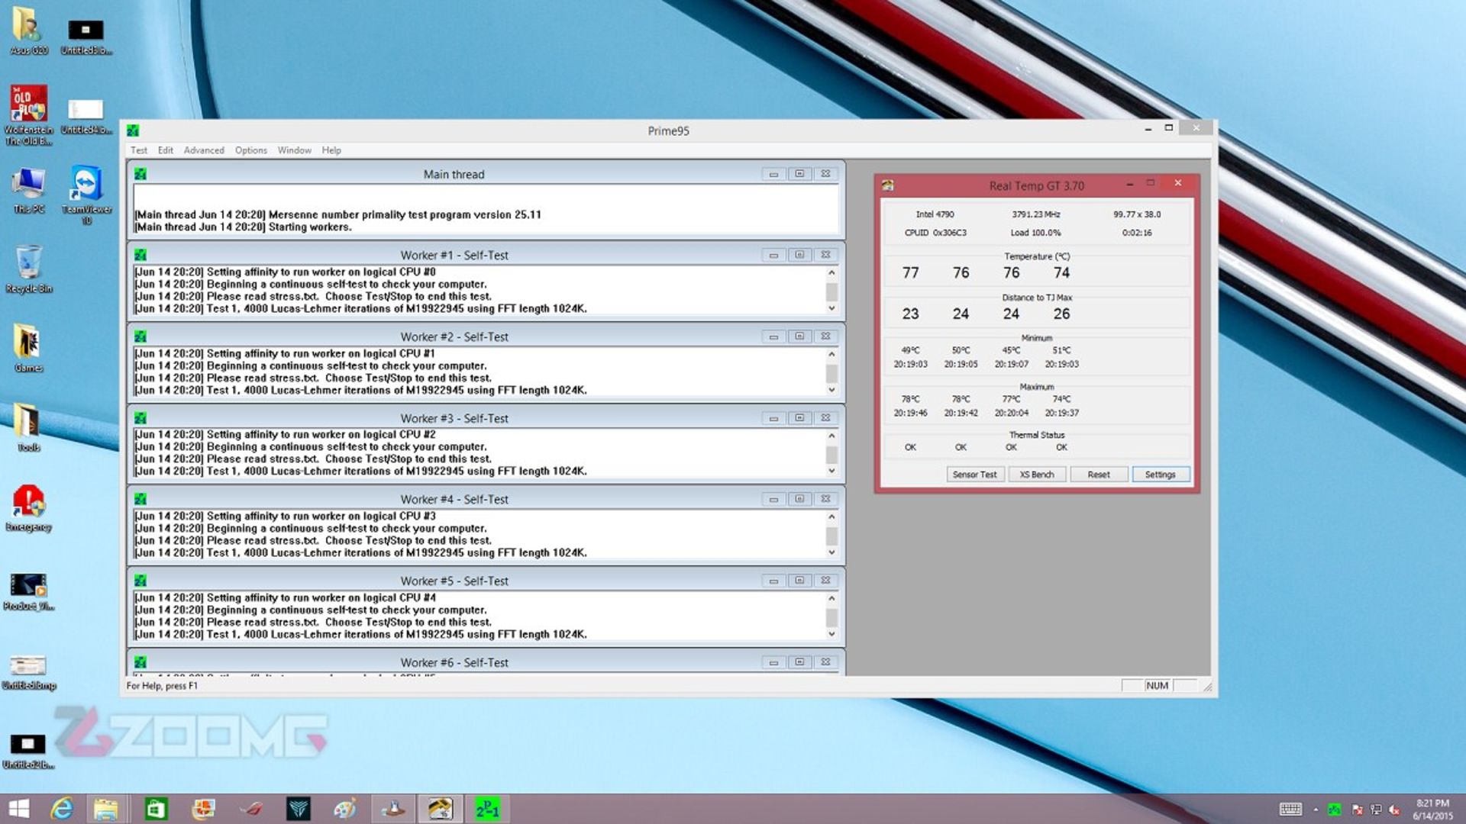Show hidden system tray icons
This screenshot has width=1466, height=824.
click(1316, 810)
